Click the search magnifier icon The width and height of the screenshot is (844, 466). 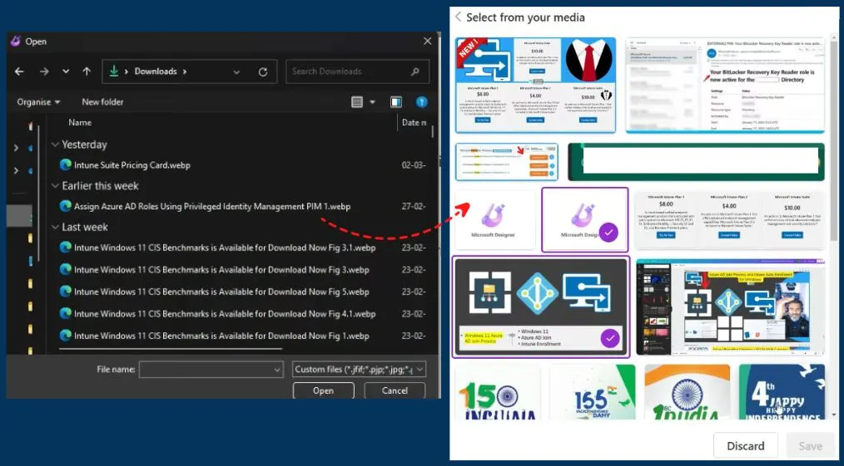point(415,71)
